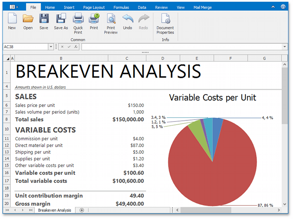
Task: Select row 16 header
Action: (x=7, y=173)
